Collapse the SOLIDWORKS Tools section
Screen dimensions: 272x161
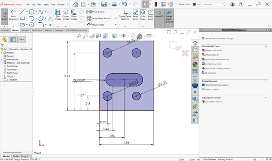(x=266, y=46)
